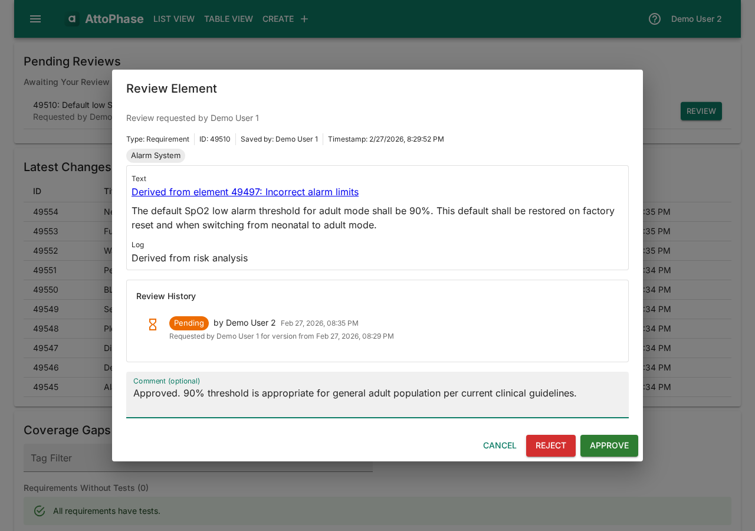Switch to TABLE VIEW

(228, 18)
